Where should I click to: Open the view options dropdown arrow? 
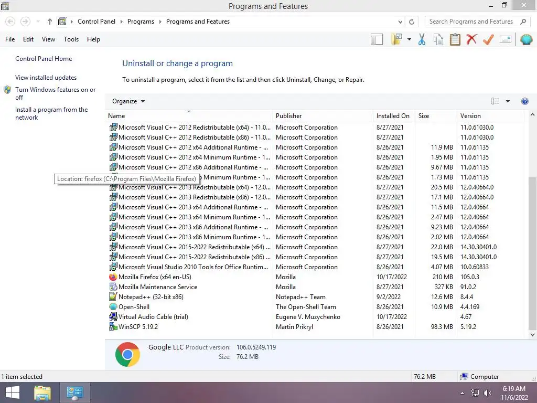pyautogui.click(x=508, y=101)
